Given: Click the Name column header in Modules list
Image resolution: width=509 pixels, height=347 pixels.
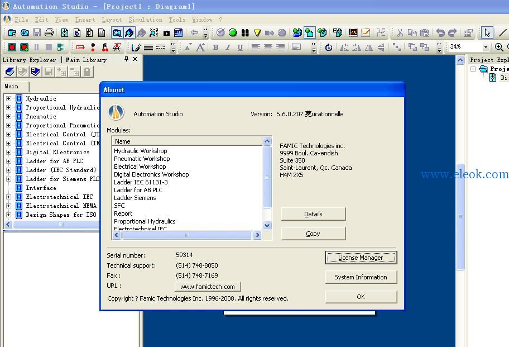Looking at the screenshot, I should (188, 141).
